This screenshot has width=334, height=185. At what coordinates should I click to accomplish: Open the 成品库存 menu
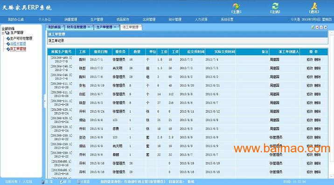point(123,20)
